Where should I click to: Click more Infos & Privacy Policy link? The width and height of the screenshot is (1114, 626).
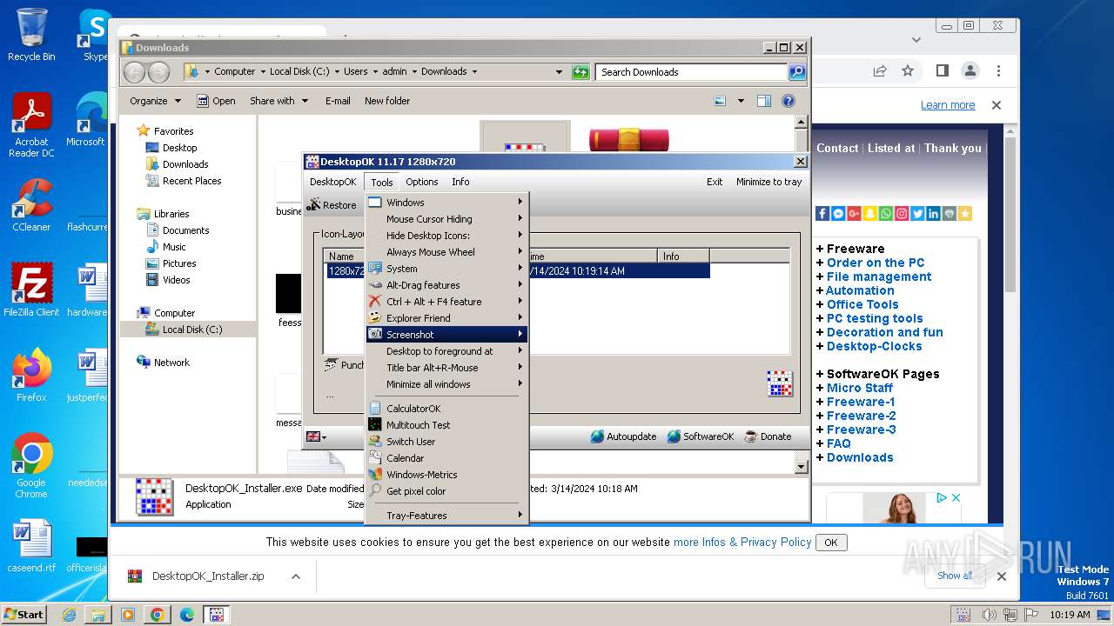pyautogui.click(x=742, y=542)
